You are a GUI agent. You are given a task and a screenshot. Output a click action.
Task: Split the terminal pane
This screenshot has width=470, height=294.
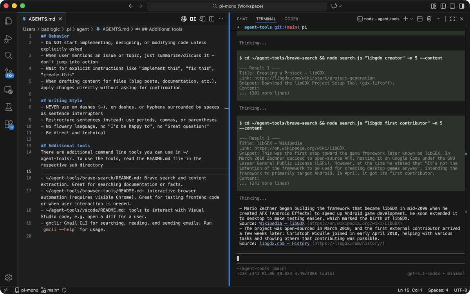(420, 19)
